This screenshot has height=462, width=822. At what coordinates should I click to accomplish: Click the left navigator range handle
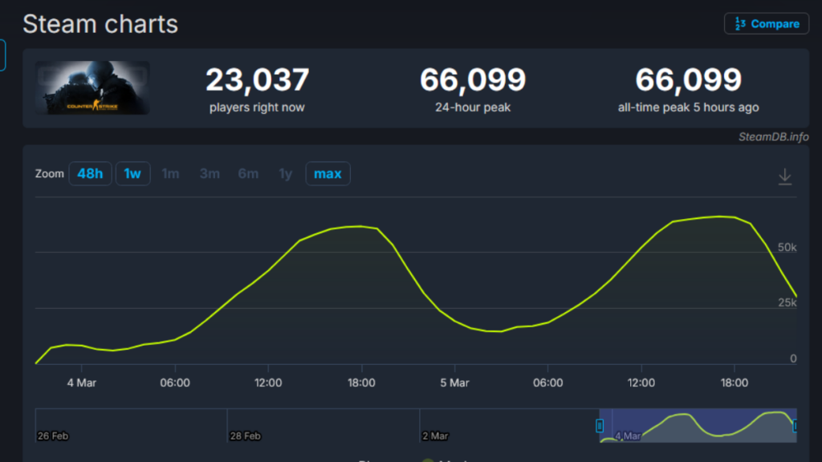point(599,425)
